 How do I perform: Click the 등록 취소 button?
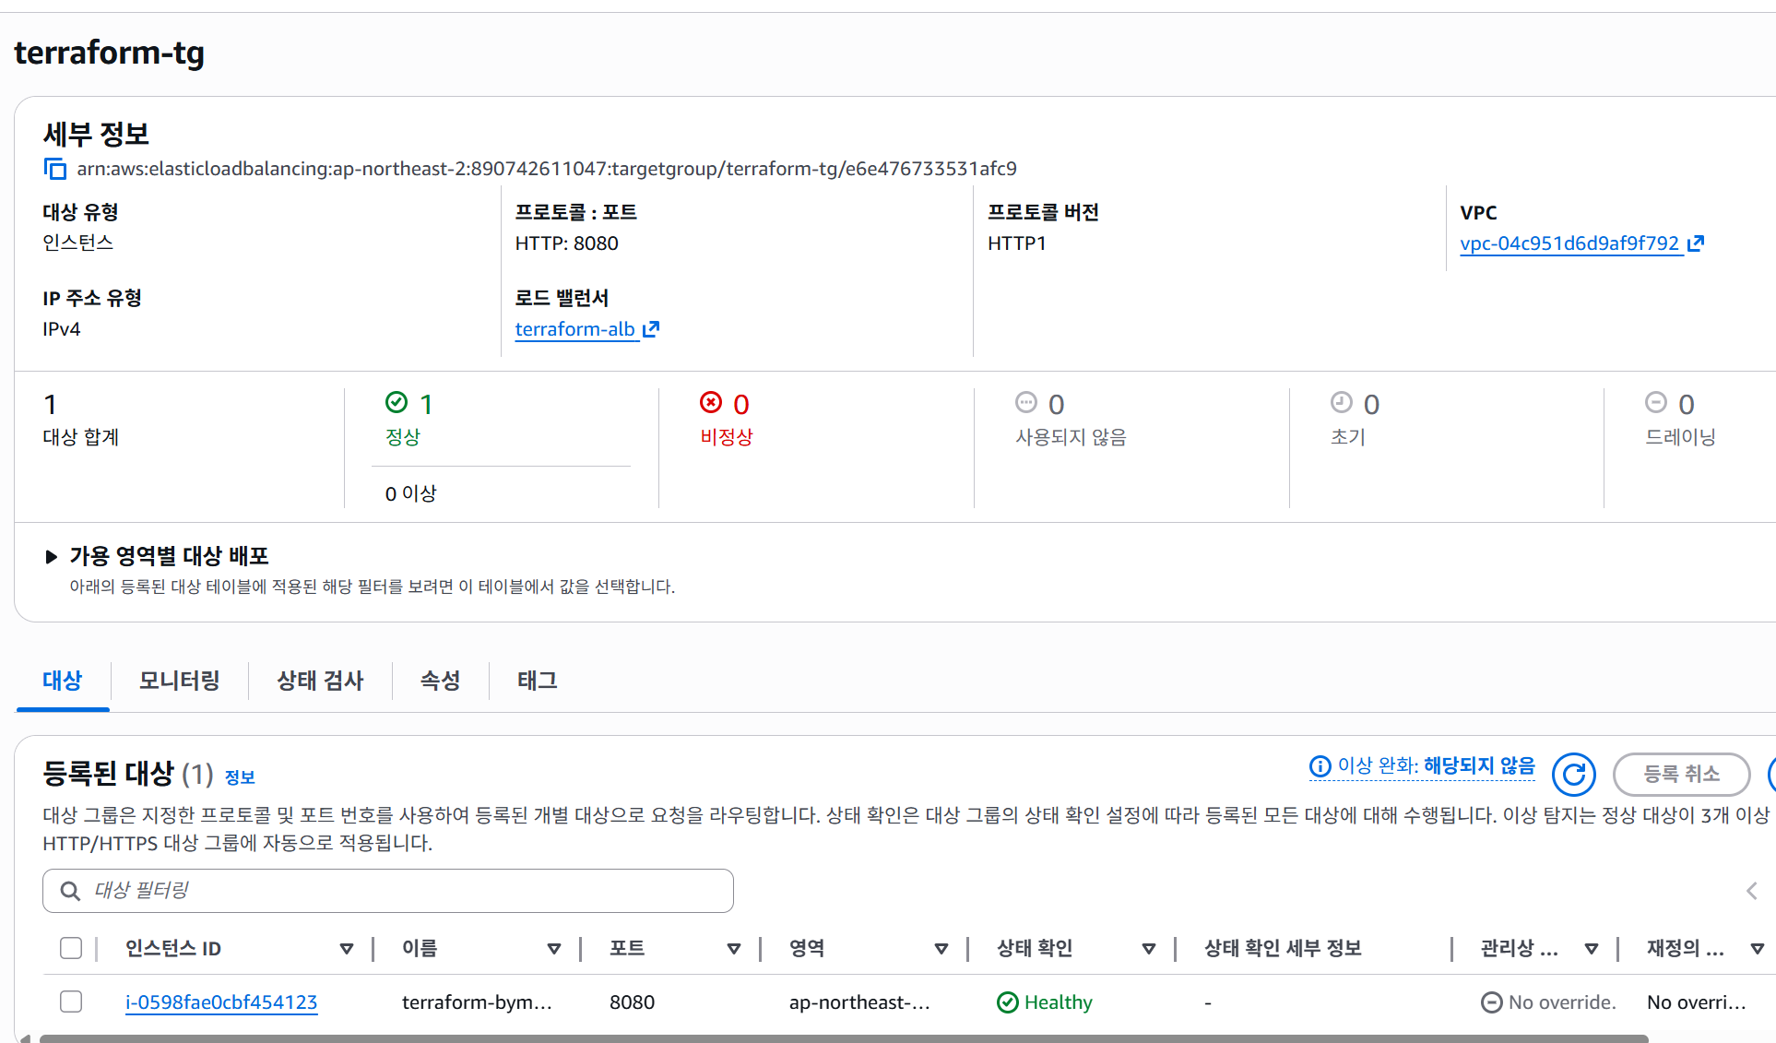pyautogui.click(x=1681, y=774)
